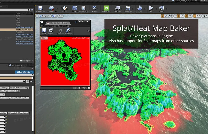
Task: Select the IslandFinalizedSplatmap tab
Action: coord(58,23)
